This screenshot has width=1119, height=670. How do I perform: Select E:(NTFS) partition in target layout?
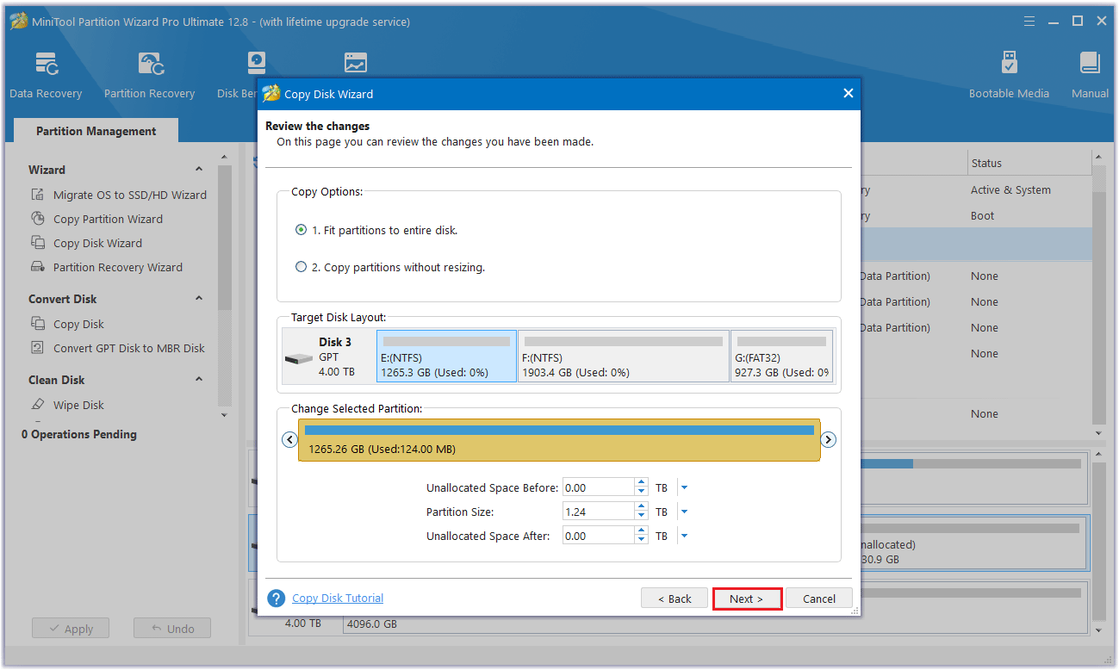coord(447,357)
